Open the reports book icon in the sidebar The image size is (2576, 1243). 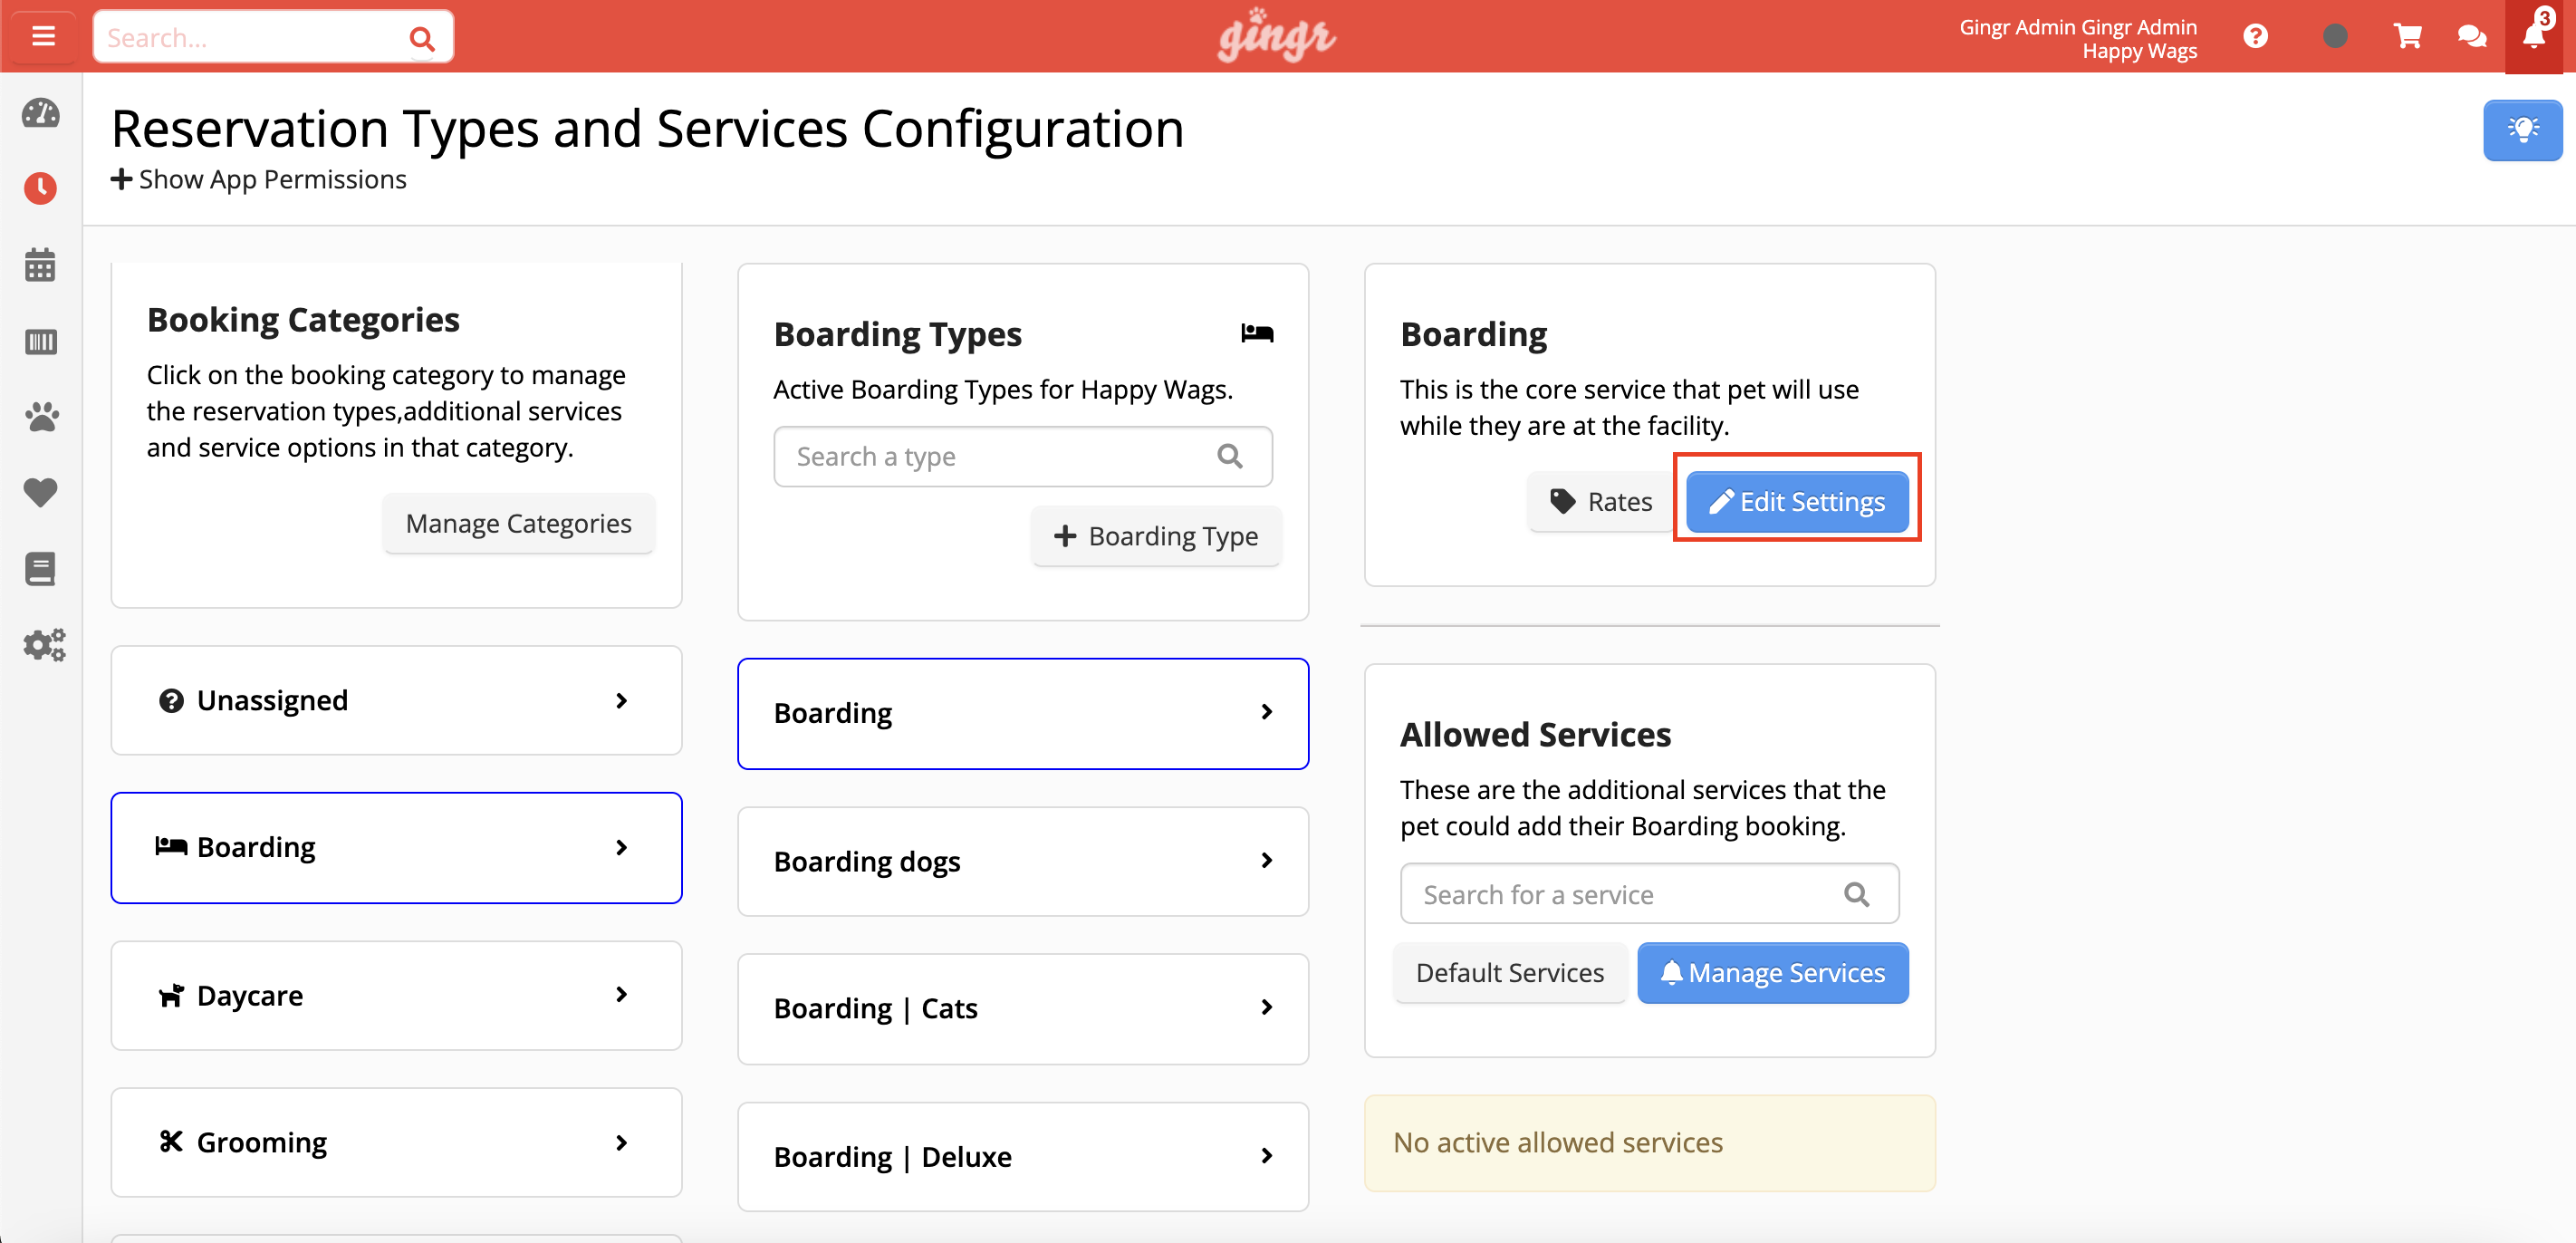click(x=40, y=568)
